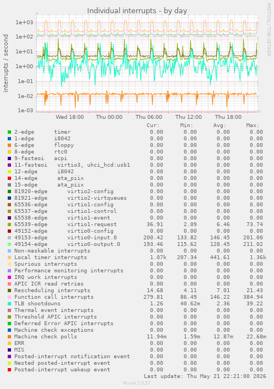The width and height of the screenshot is (274, 389).
Task: Click the blue swatch for 1-edge i8042
Action: (x=9, y=139)
